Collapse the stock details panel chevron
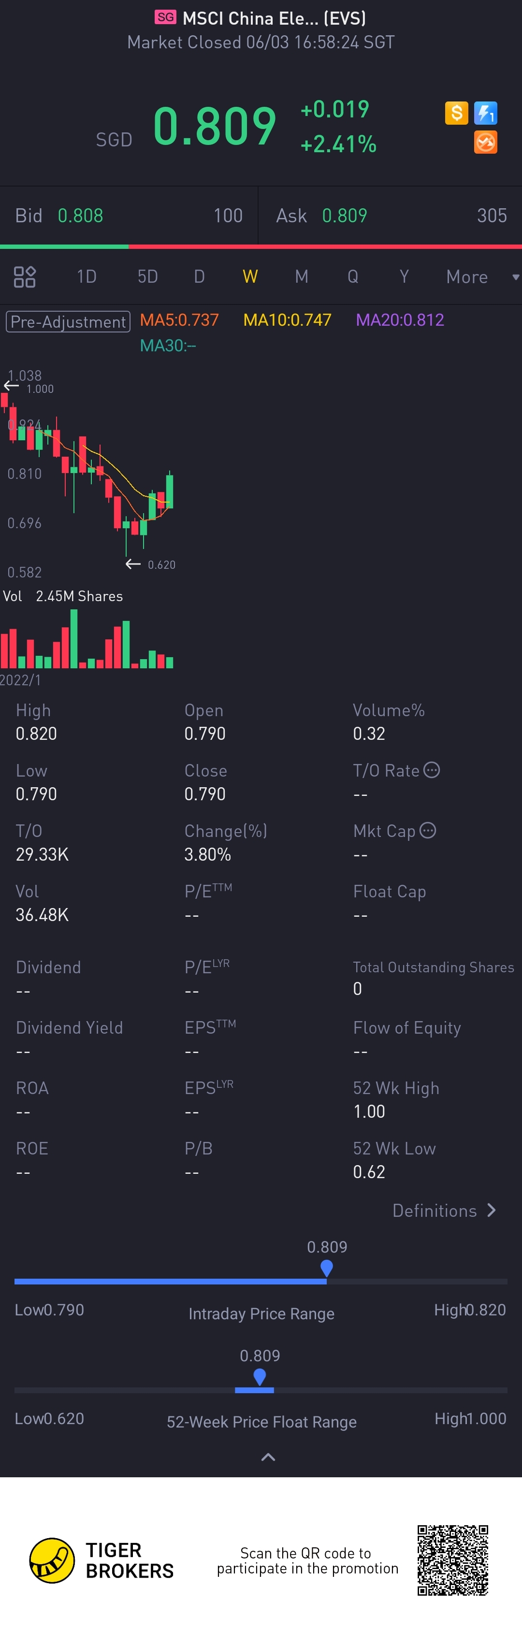This screenshot has height=1644, width=522. coord(268,1457)
